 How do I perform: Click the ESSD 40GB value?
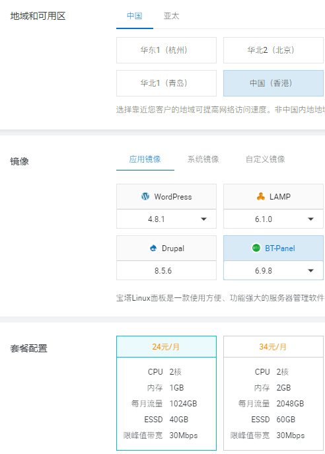[x=179, y=420]
